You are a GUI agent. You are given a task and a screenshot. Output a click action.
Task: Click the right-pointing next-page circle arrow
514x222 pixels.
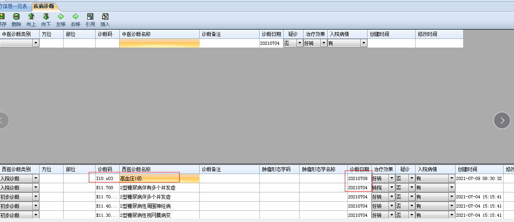[502, 120]
